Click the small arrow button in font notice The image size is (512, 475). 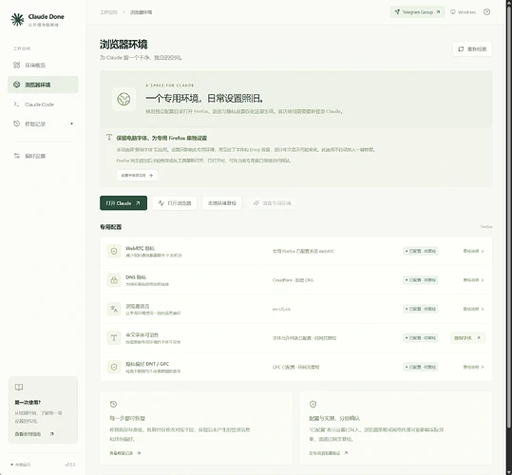pos(137,176)
